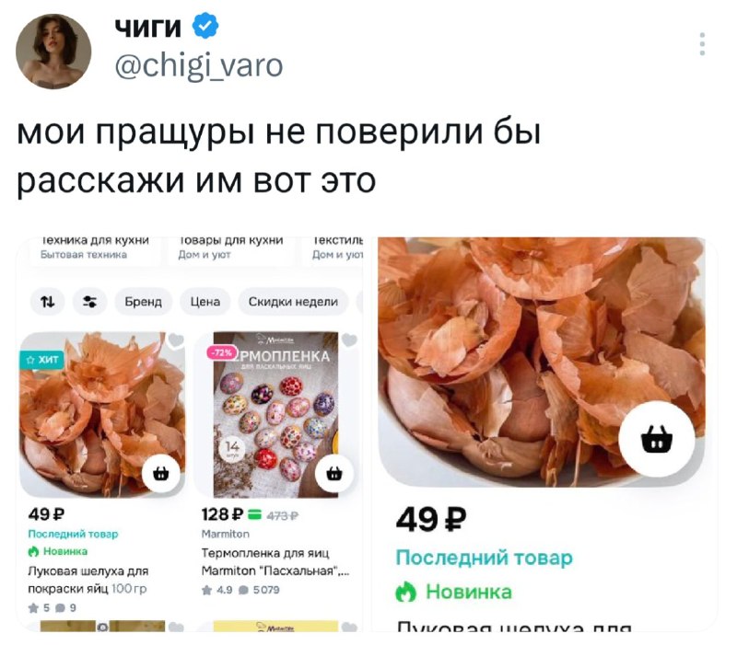Tap the large basket button on enlarged image

[657, 440]
